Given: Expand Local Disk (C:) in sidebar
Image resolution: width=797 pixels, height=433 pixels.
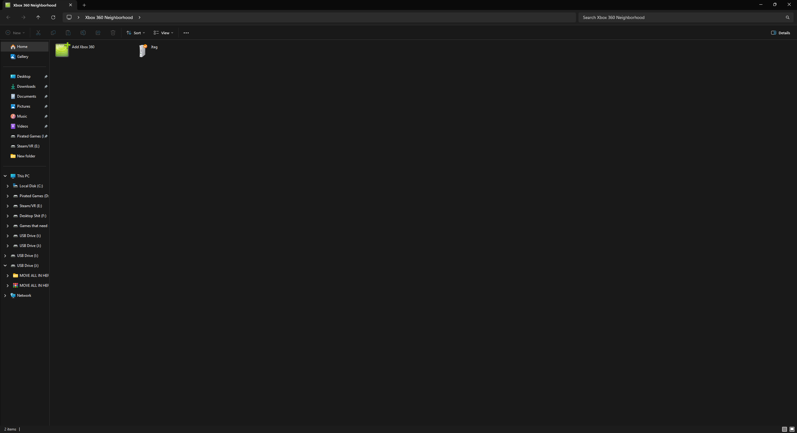Looking at the screenshot, I should 8,186.
